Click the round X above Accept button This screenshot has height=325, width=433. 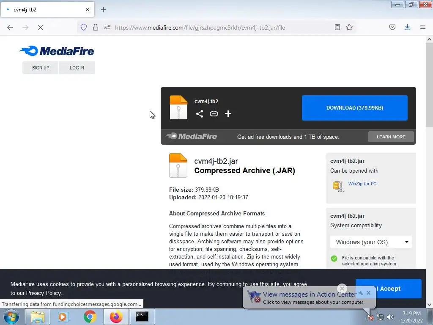(342, 289)
